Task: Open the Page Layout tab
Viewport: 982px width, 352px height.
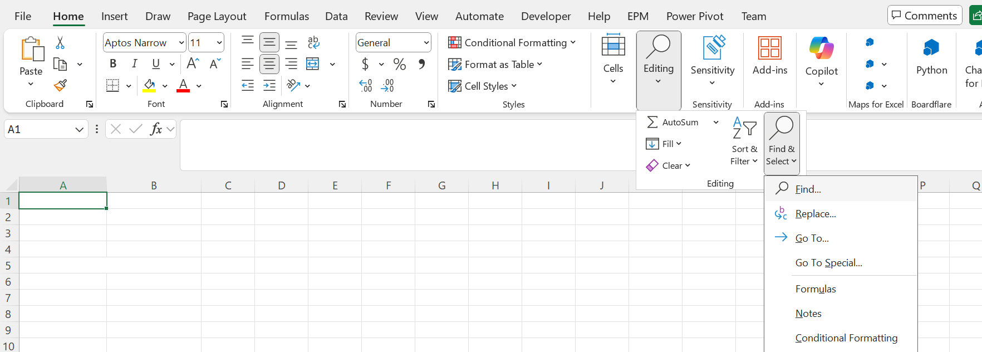Action: pyautogui.click(x=217, y=16)
